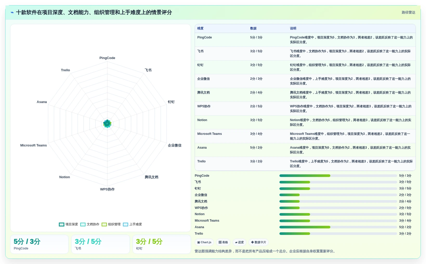Image resolution: width=426 pixels, height=264 pixels.
Task: Click the 3分 / 4分 value in Teams row
Action: pyautogui.click(x=256, y=134)
